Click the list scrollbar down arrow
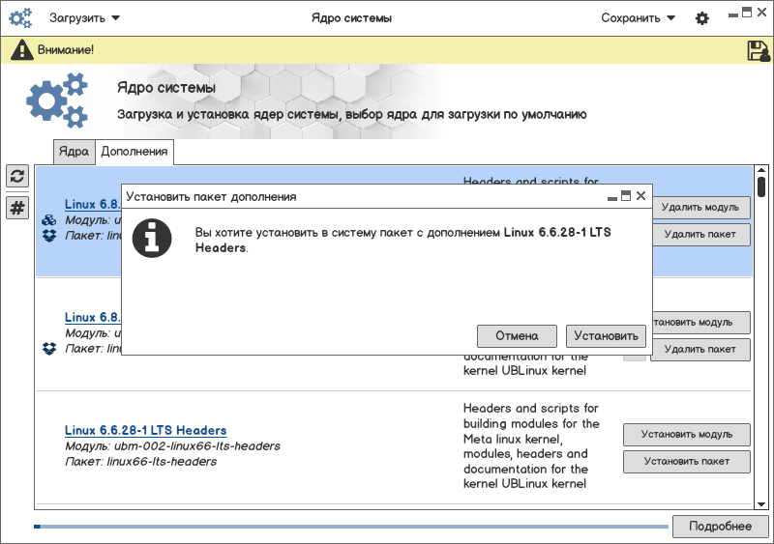The image size is (774, 544). coord(761,504)
